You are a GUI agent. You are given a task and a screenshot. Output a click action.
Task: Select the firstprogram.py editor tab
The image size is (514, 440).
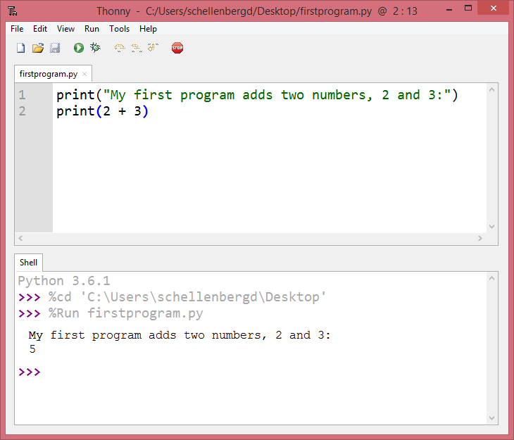pos(48,74)
